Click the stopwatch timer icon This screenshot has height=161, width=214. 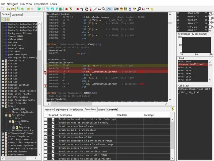pyautogui.click(x=86, y=9)
